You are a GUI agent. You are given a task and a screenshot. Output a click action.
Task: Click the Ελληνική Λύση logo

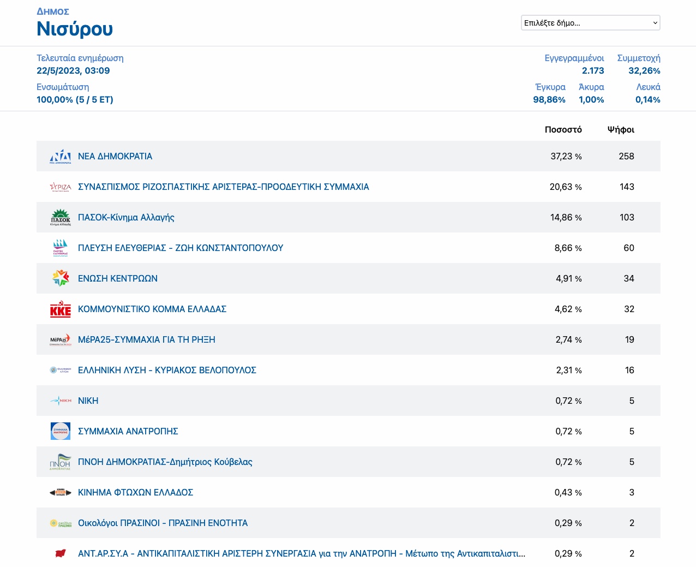(61, 370)
